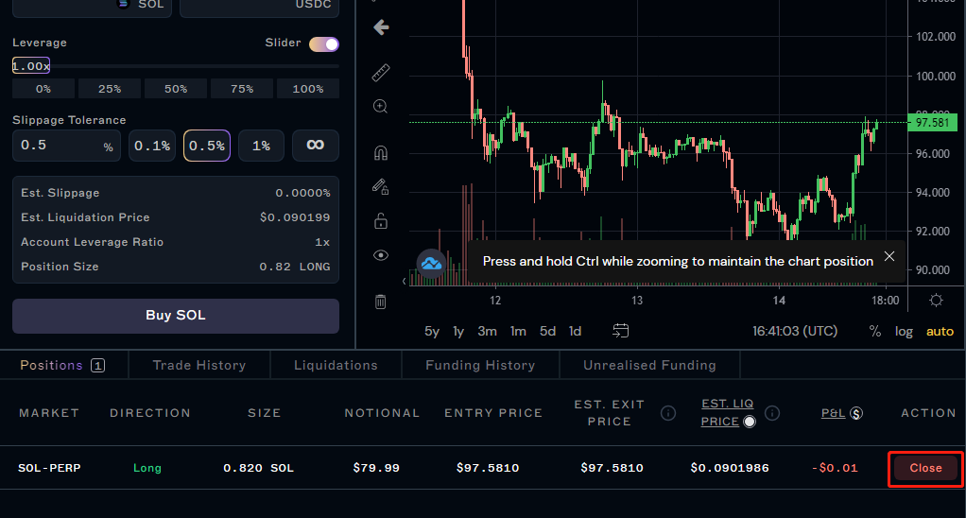The image size is (966, 518).
Task: Click the 0.82 LONG position size value
Action: [295, 267]
